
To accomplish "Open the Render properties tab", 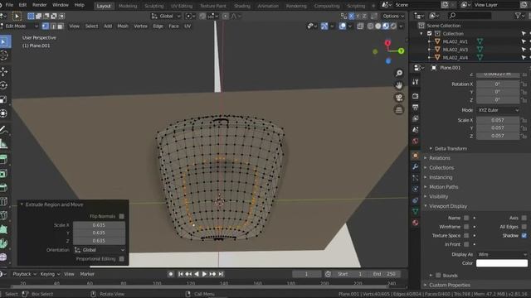I will pyautogui.click(x=416, y=96).
